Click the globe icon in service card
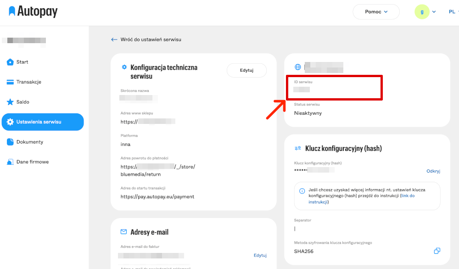 [x=297, y=67]
